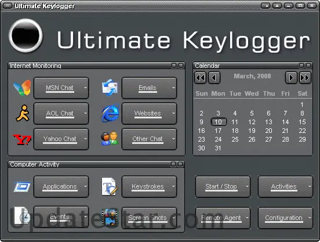
Task: Expand the Configuration dropdown arrow
Action: 310,218
